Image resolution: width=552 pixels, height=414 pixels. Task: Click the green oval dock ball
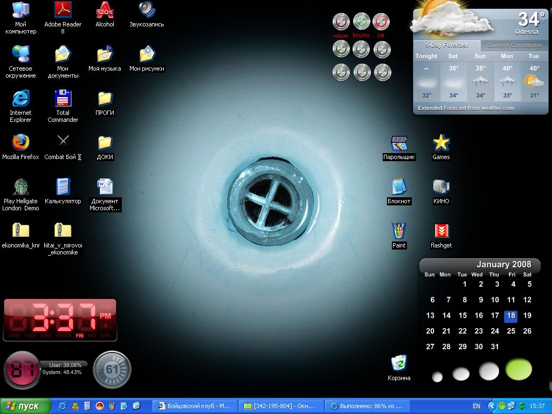click(519, 369)
